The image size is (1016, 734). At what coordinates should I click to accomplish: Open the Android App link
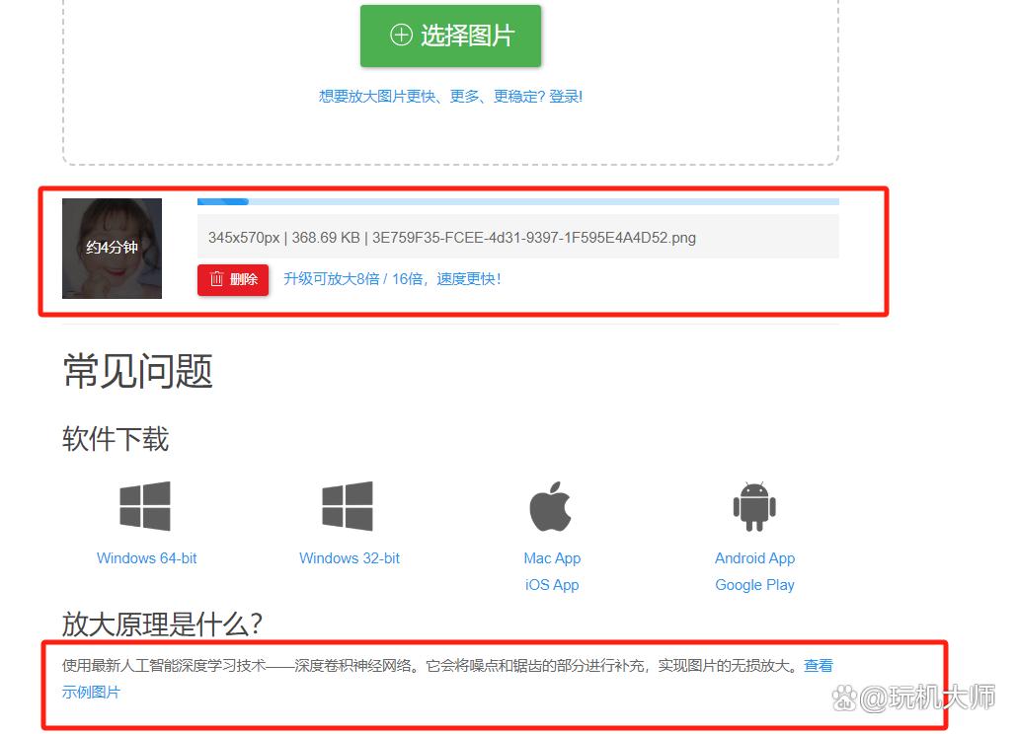click(755, 558)
